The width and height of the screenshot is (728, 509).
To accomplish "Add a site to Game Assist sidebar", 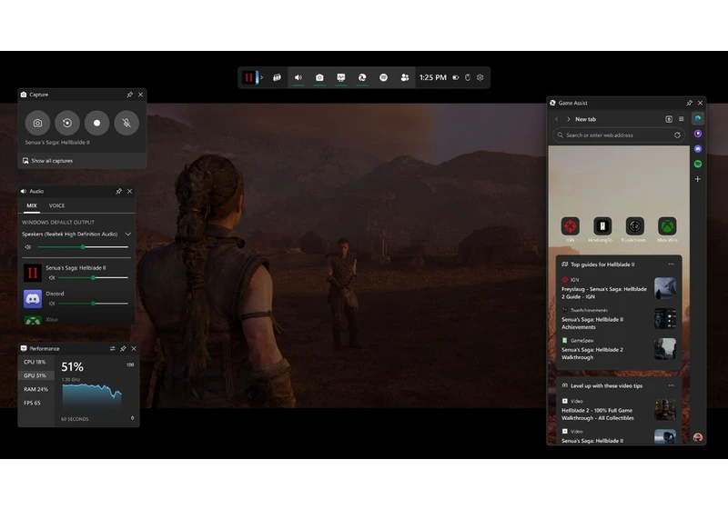I will pos(698,179).
